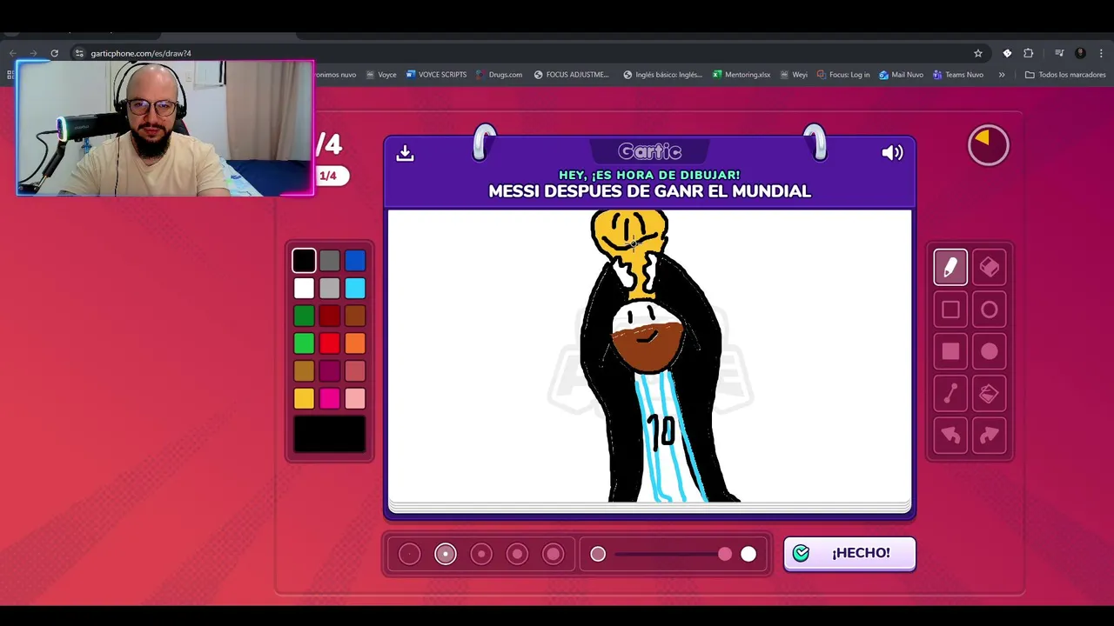Mute game sound with the speaker icon

click(892, 153)
